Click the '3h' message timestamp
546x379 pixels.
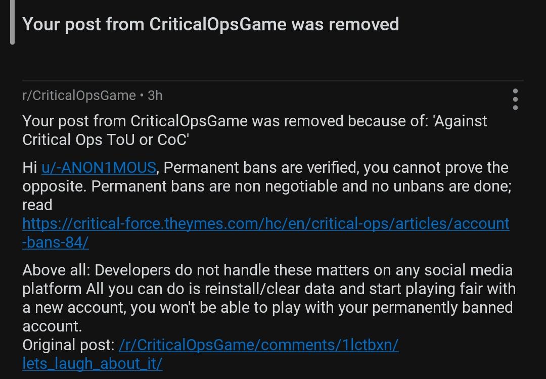(155, 96)
